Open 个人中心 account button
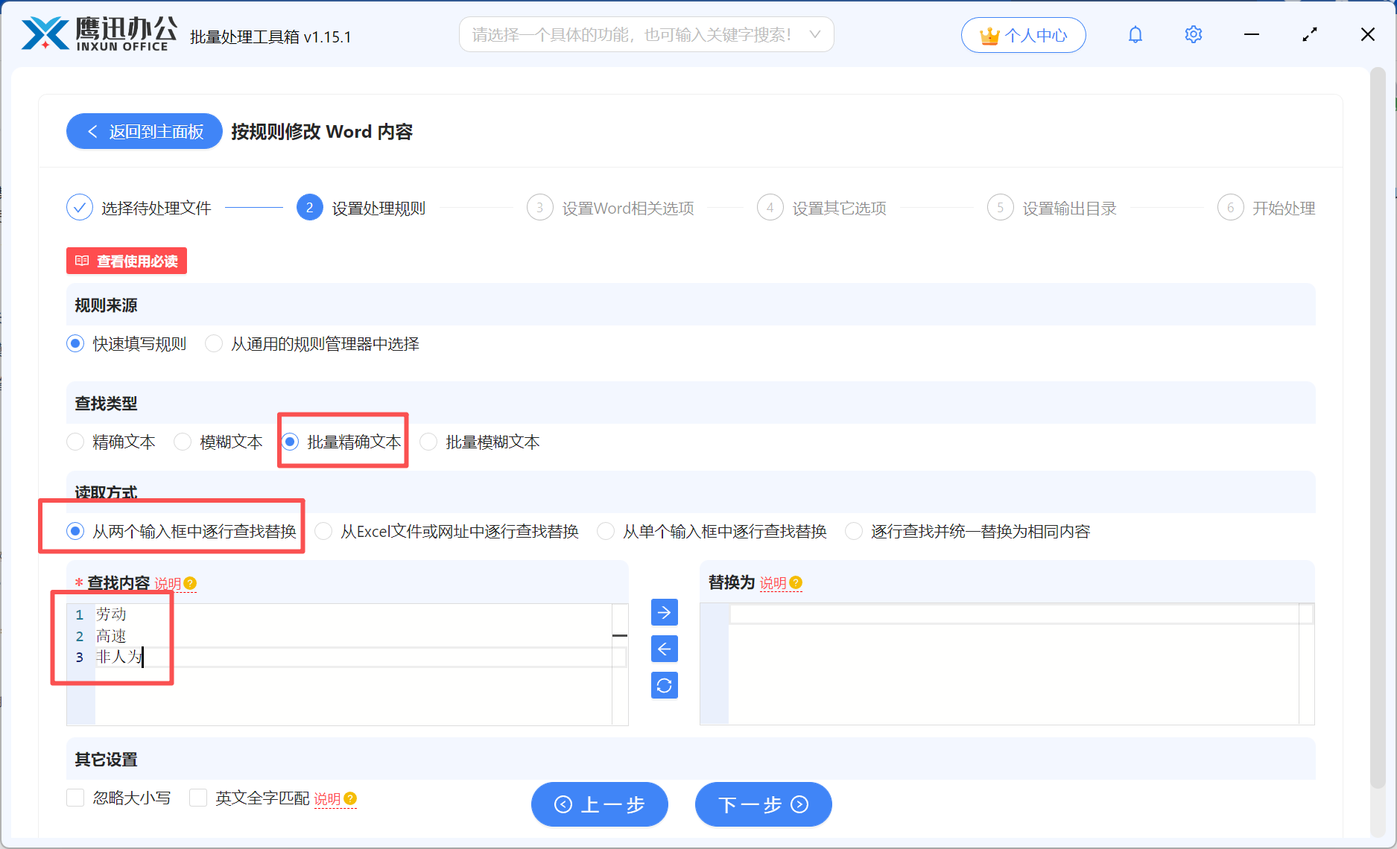This screenshot has width=1397, height=849. click(x=1024, y=35)
